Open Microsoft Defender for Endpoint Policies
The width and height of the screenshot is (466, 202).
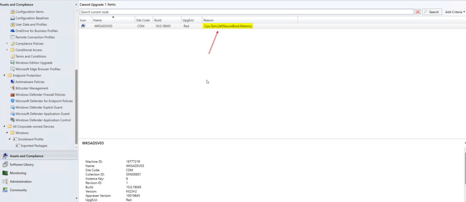(x=44, y=101)
